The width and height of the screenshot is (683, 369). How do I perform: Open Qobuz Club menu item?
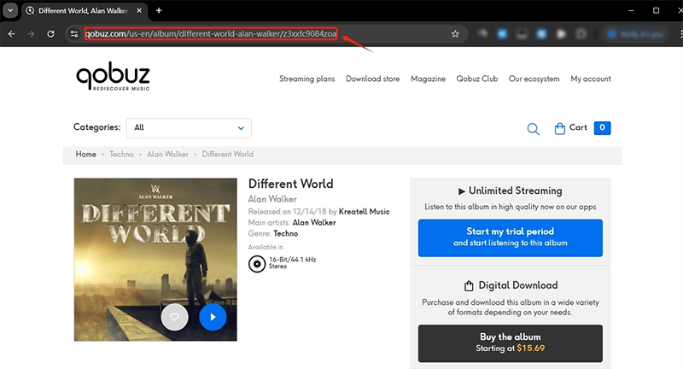(477, 79)
